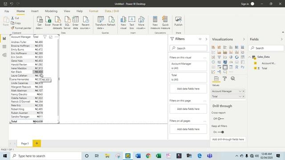Uncheck the Total field checkbox
Screen dimensions: 285x160
[x=255, y=68]
